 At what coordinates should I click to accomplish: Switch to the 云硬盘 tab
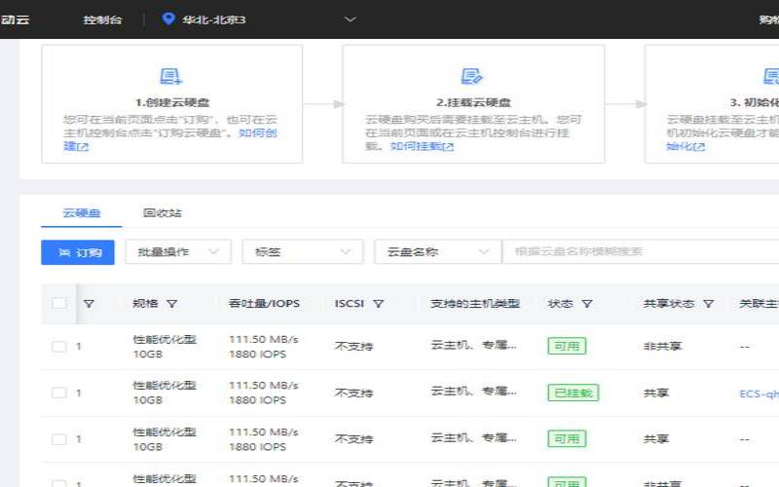82,213
